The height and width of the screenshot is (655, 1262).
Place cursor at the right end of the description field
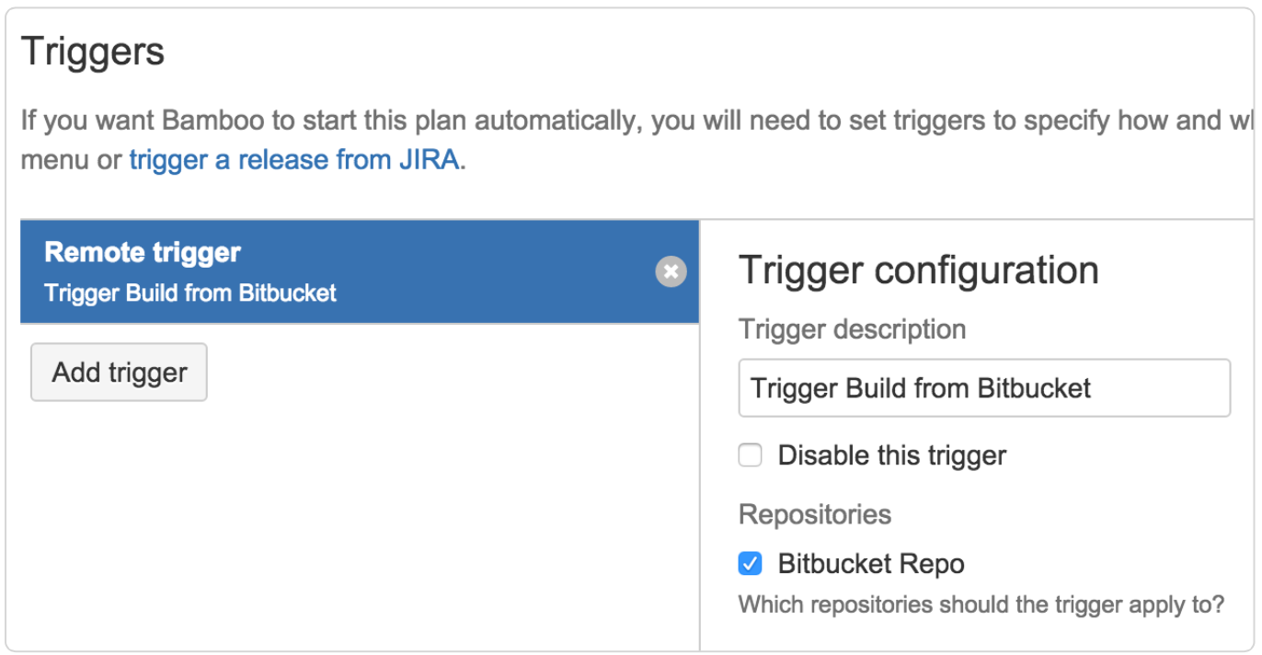coord(1214,388)
